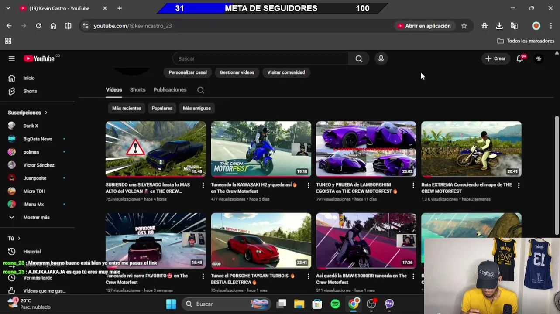Open File Explorer from taskbar

pyautogui.click(x=299, y=304)
